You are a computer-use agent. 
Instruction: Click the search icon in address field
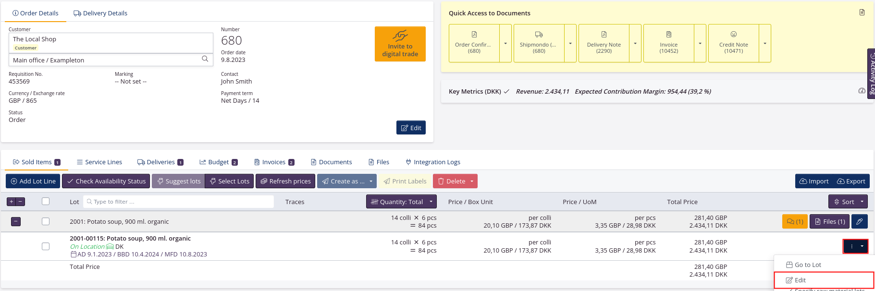click(205, 59)
